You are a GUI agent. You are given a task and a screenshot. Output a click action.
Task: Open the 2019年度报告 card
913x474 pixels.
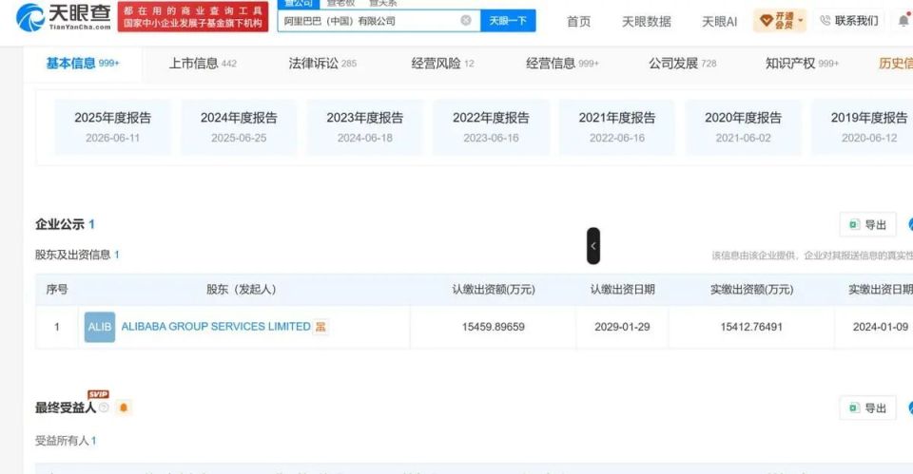[863, 126]
